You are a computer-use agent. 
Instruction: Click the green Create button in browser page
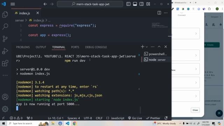[211, 45]
